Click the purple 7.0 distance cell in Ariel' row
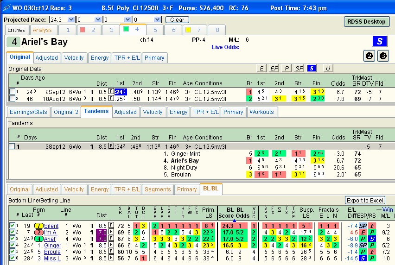The width and height of the screenshot is (395, 265). pos(102,239)
